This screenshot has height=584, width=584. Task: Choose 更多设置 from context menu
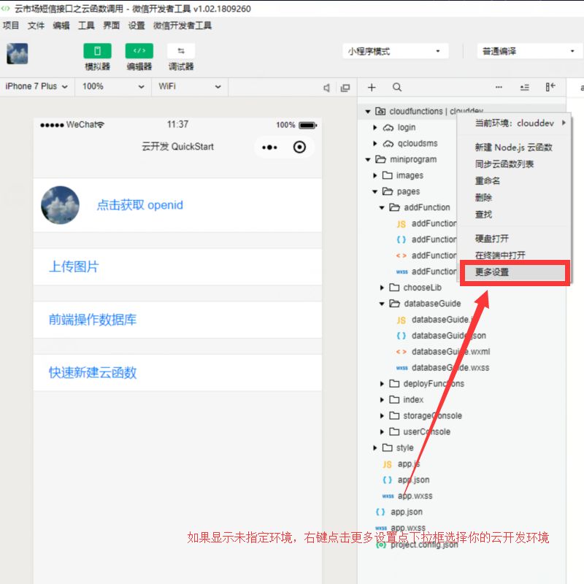pyautogui.click(x=515, y=272)
